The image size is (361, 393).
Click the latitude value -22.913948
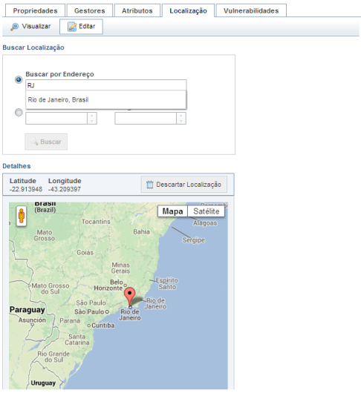26,189
